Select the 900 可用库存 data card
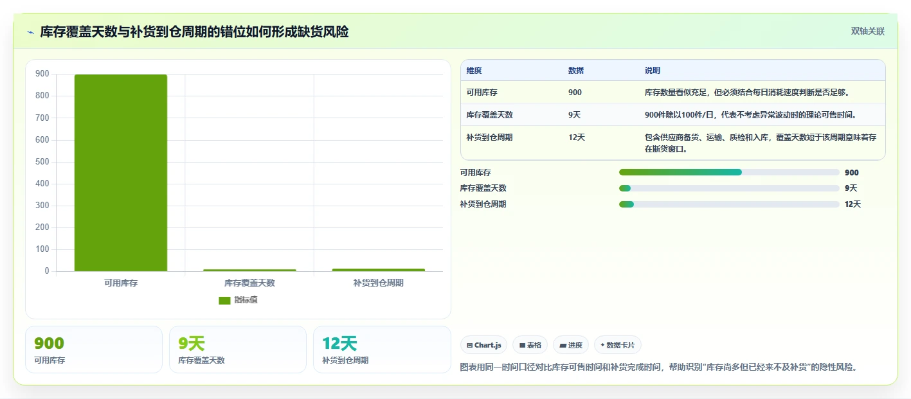 coord(94,350)
